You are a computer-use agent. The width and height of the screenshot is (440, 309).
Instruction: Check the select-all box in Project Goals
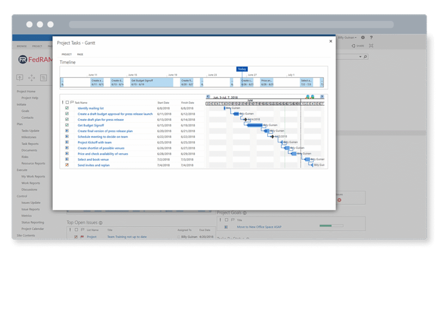tap(226, 220)
